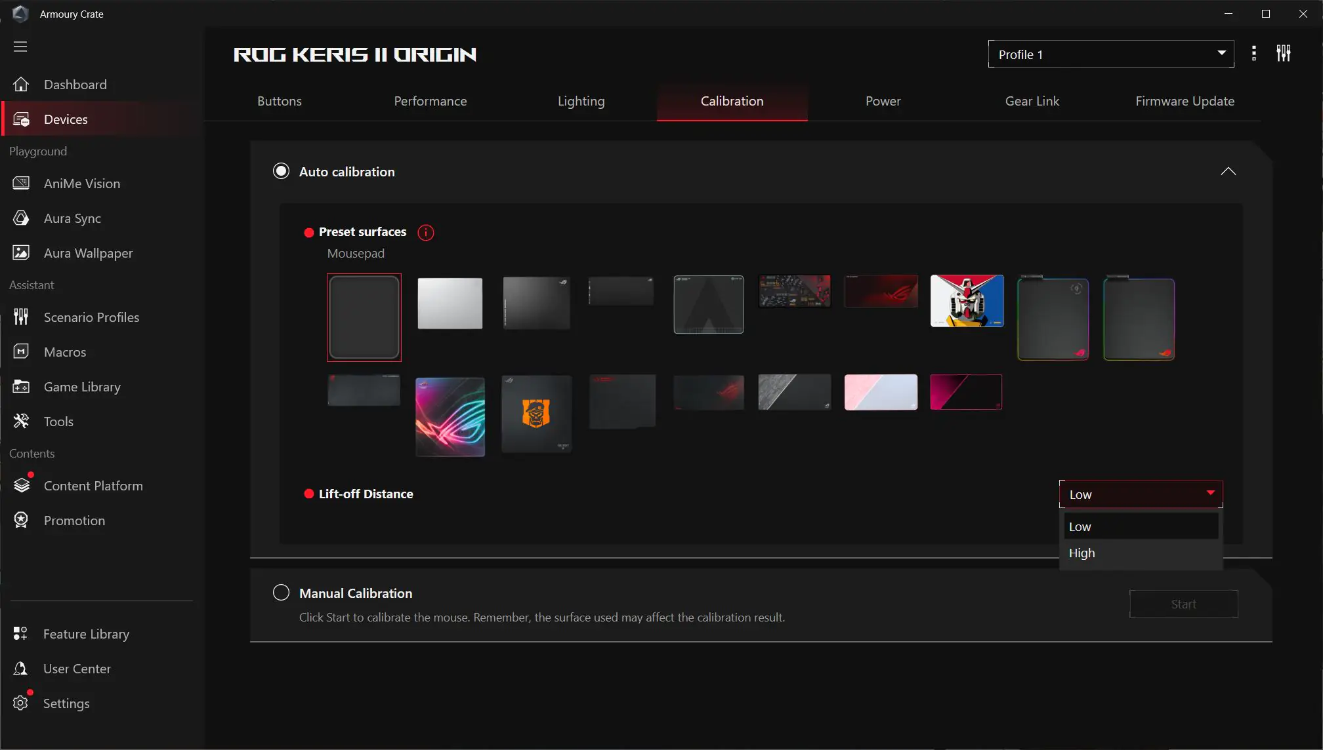This screenshot has width=1323, height=750.
Task: Select the Auto calibration radio button
Action: tap(281, 170)
